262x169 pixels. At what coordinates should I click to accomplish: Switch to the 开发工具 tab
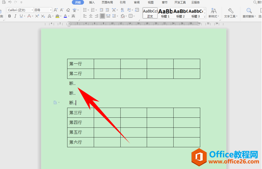(x=180, y=2)
